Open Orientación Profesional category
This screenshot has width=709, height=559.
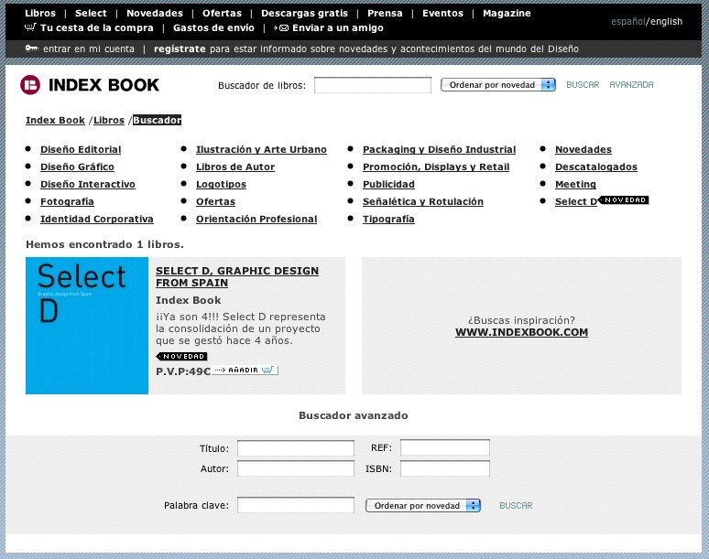click(256, 219)
